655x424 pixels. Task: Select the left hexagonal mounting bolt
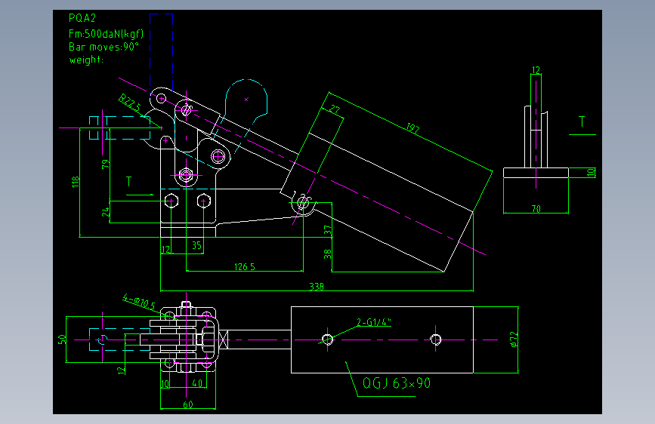pyautogui.click(x=171, y=201)
